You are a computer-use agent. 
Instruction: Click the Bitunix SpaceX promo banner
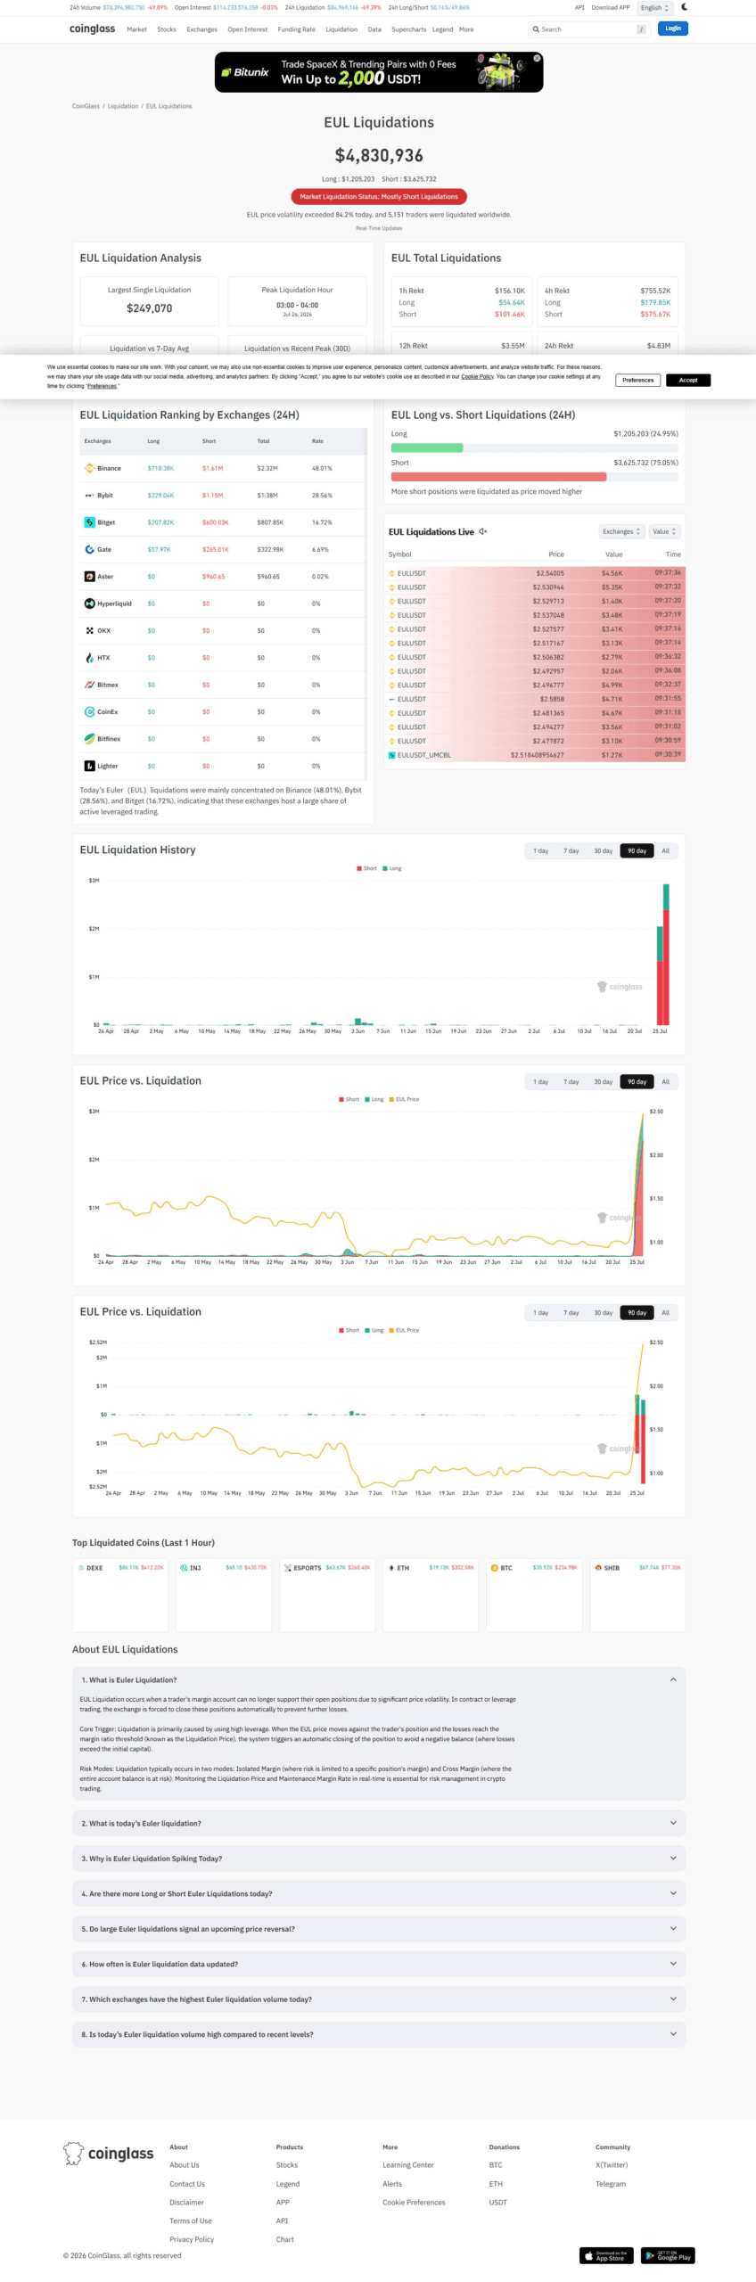click(379, 72)
